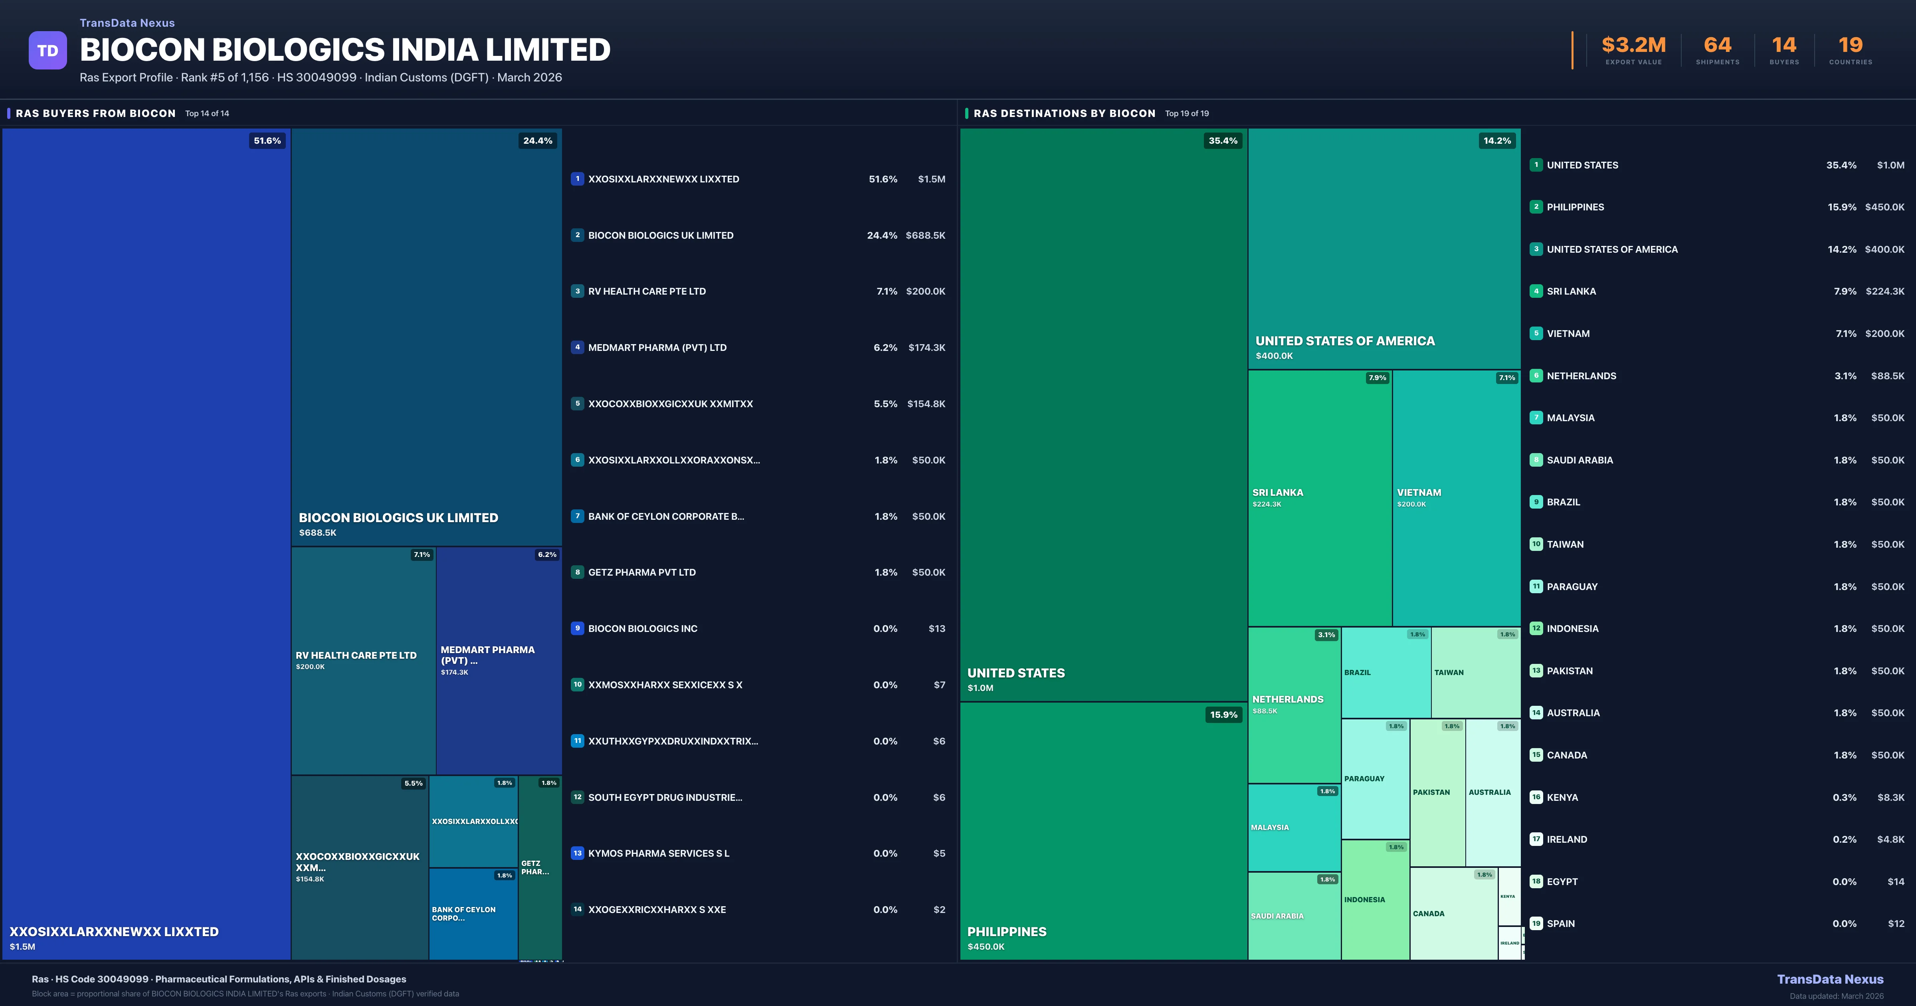This screenshot has height=1006, width=1916.
Task: Click the Ras Buyers From Biocon heading
Action: [96, 113]
